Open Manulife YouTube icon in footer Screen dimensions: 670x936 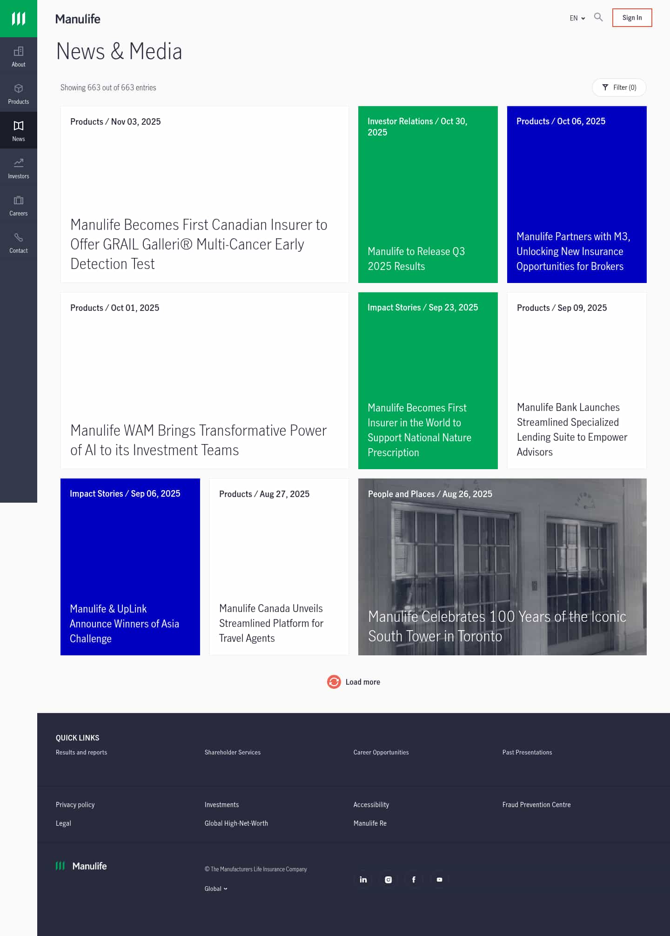coord(439,879)
